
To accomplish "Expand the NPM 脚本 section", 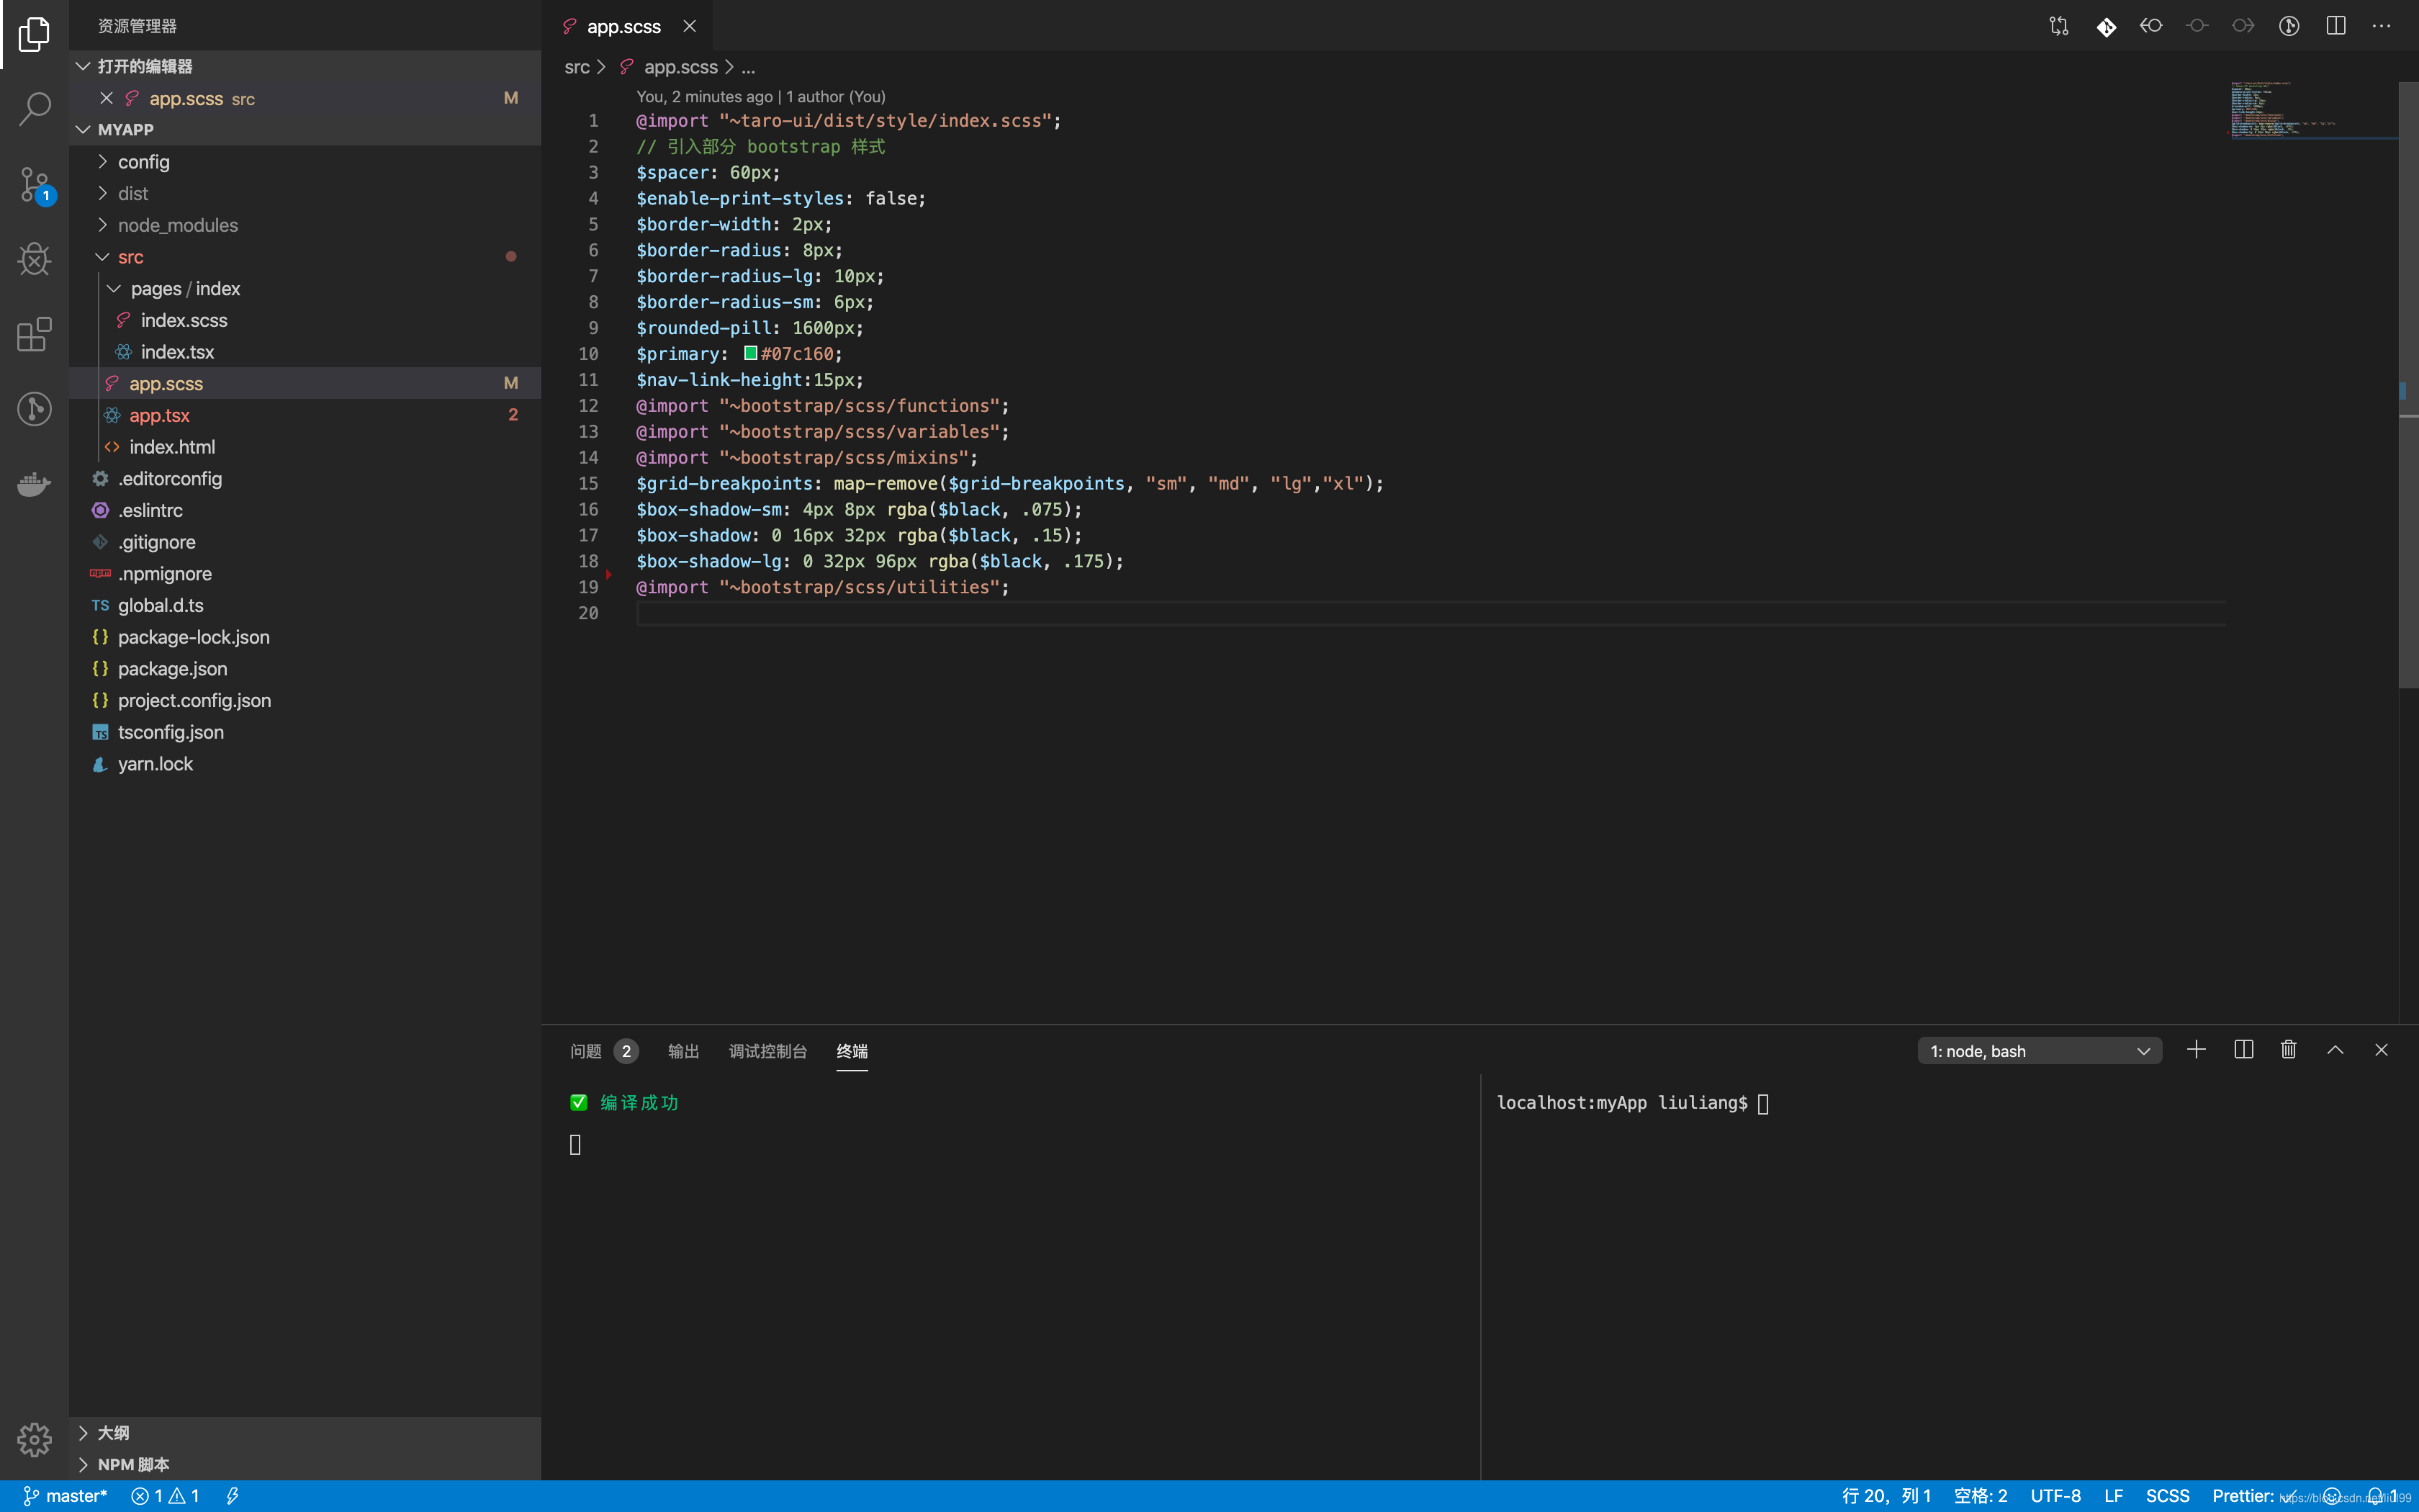I will [133, 1464].
